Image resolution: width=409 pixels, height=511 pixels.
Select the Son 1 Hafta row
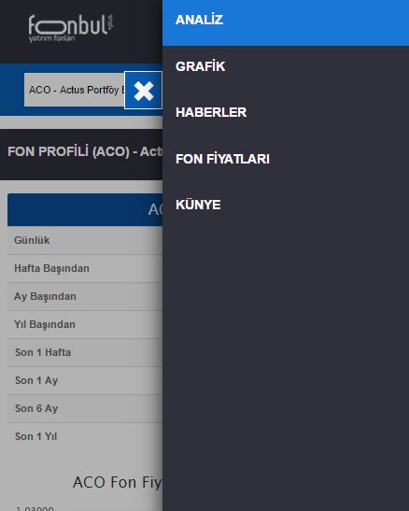coord(85,352)
